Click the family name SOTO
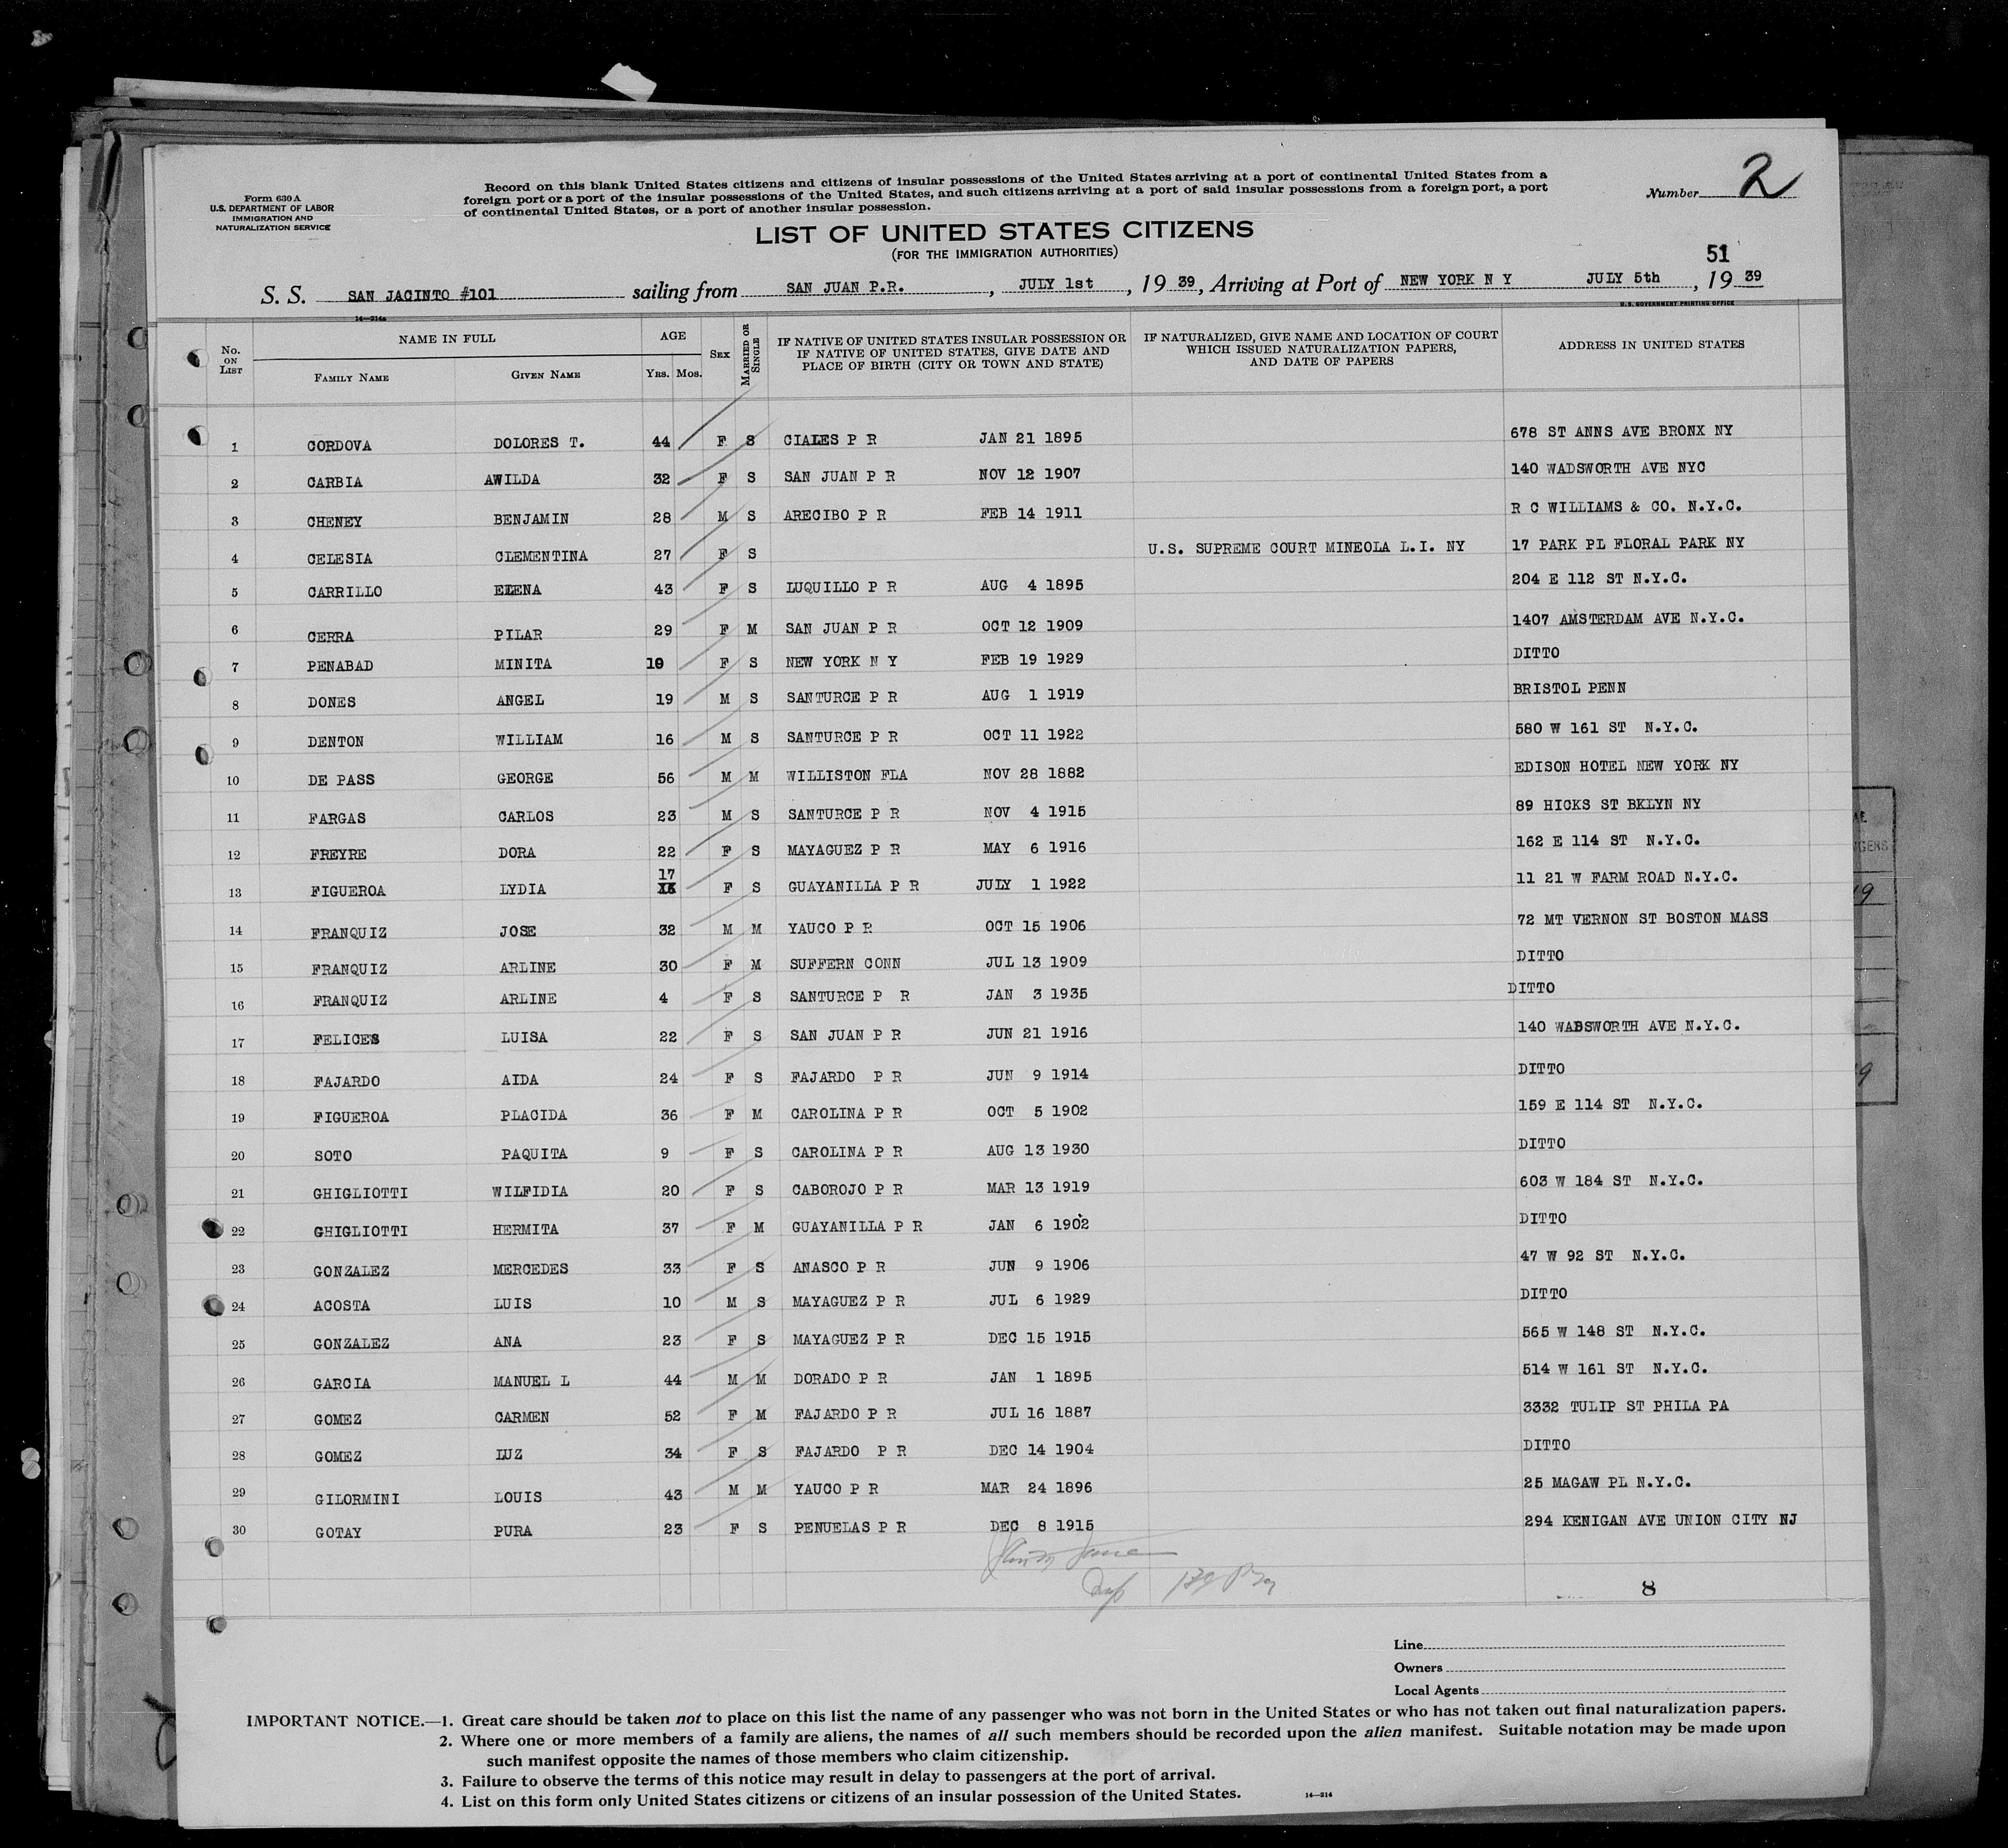 tap(333, 1156)
